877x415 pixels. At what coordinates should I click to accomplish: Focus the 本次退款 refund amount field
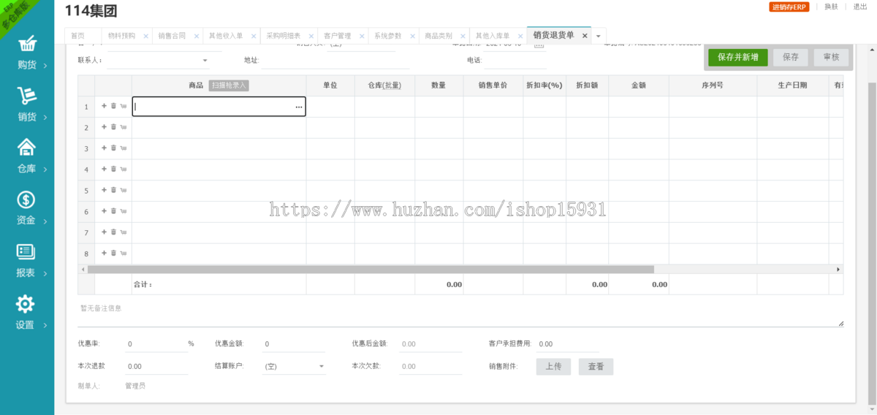click(x=156, y=367)
